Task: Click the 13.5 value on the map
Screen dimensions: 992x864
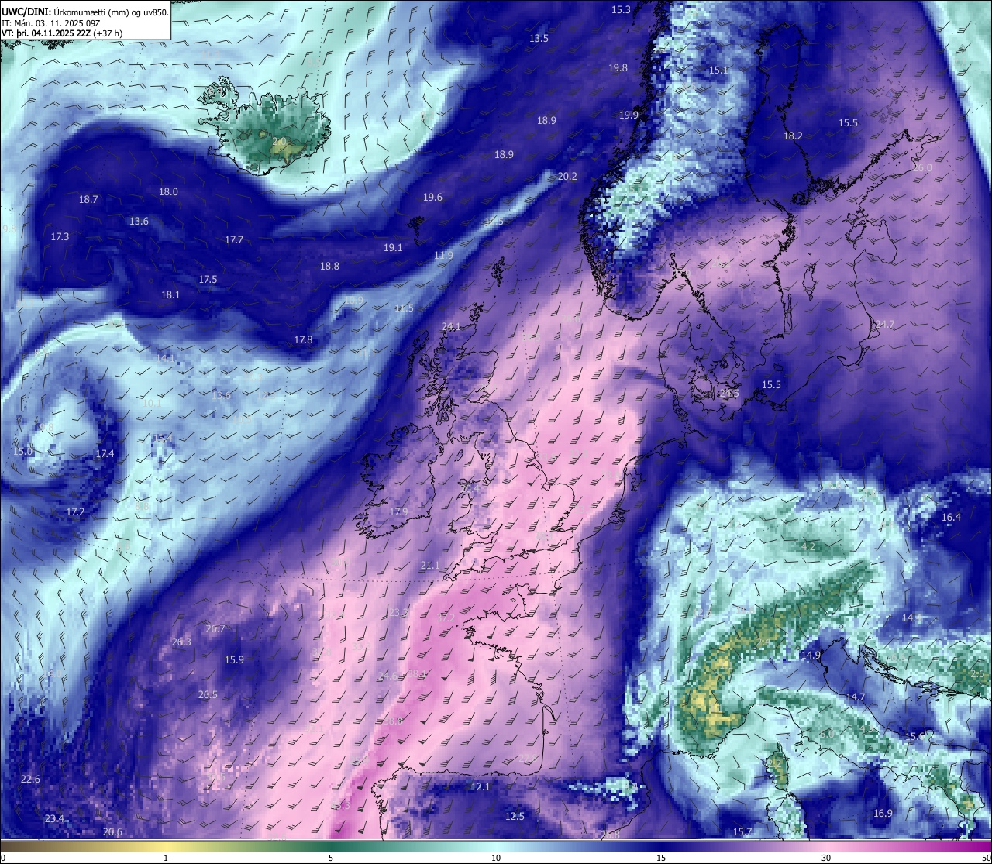Action: 539,39
